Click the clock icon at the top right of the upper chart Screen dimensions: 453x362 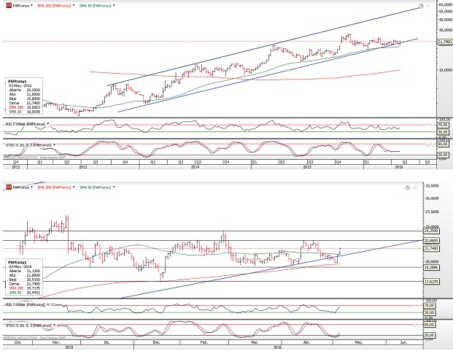point(421,6)
